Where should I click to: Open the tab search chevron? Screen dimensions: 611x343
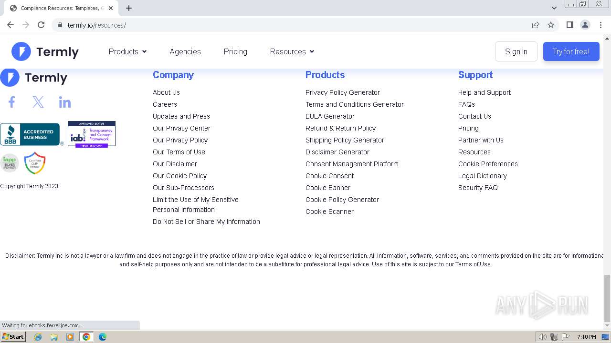pyautogui.click(x=554, y=8)
